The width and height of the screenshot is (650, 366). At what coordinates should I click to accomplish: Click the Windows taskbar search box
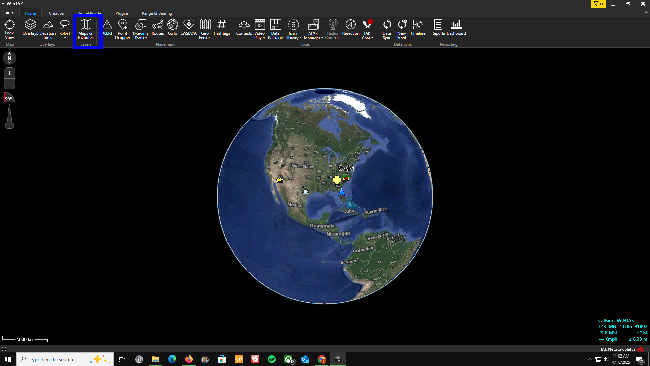(x=65, y=359)
